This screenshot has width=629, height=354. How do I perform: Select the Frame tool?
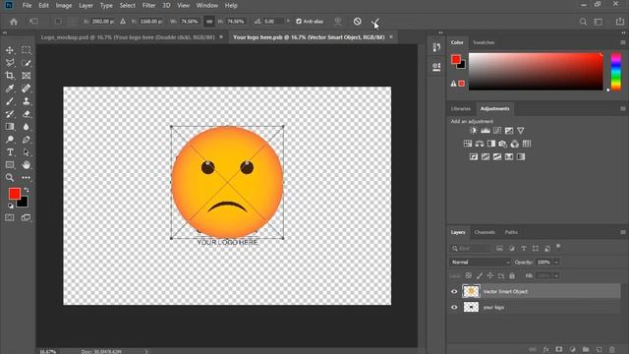[27, 76]
